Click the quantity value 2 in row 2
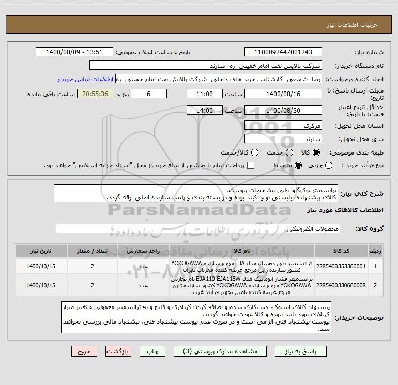 [x=93, y=285]
